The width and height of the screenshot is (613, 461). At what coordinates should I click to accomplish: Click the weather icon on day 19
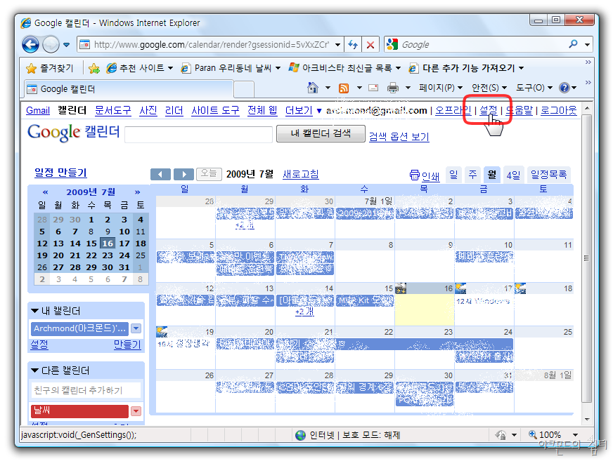[162, 332]
